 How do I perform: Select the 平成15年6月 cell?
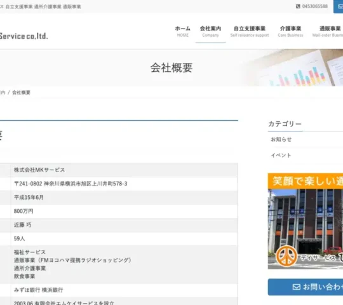[x=124, y=198]
